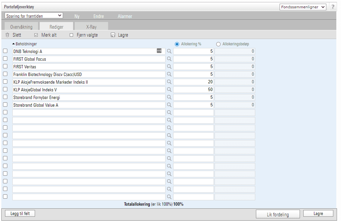Click the Totalallokering 100% text
341x221 pixels.
pyautogui.click(x=153, y=204)
